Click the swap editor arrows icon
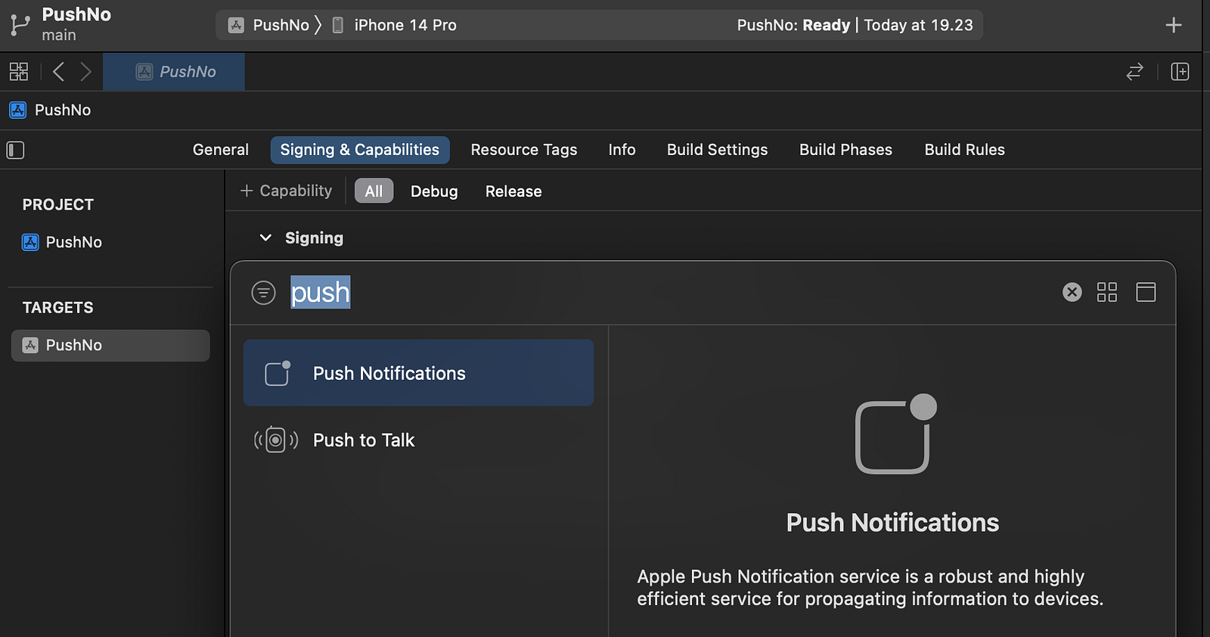 click(x=1134, y=72)
